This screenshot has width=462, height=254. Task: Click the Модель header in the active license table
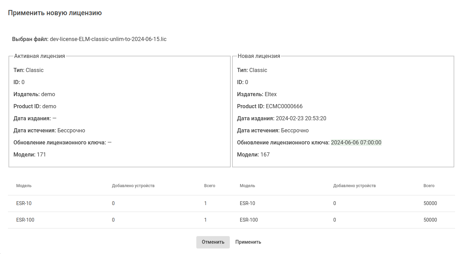coord(24,186)
